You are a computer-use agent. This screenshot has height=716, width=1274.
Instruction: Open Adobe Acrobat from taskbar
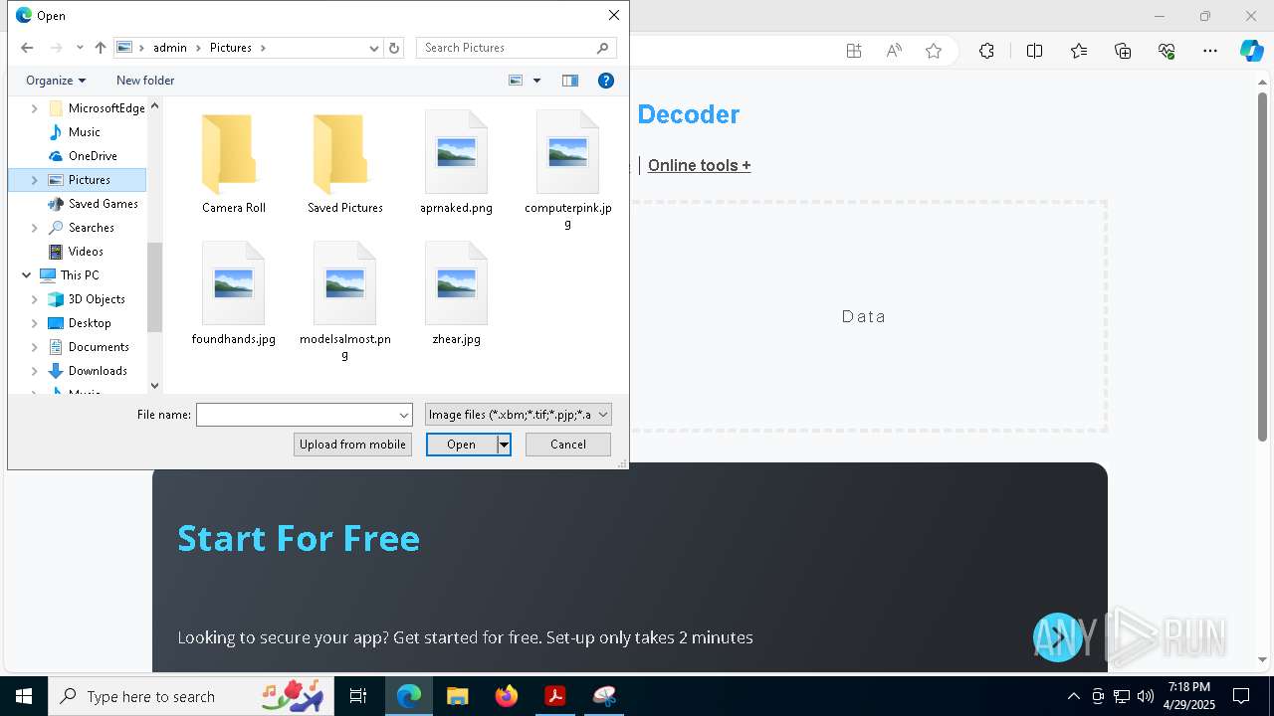pyautogui.click(x=554, y=696)
